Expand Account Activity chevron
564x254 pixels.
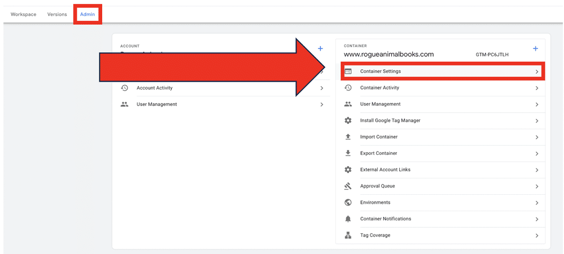321,88
